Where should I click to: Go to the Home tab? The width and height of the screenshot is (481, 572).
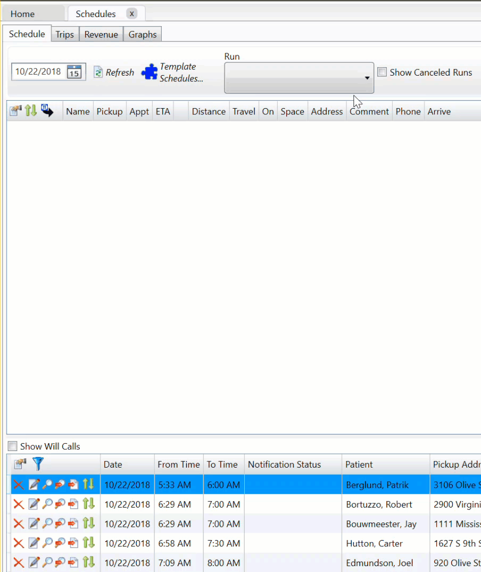22,14
